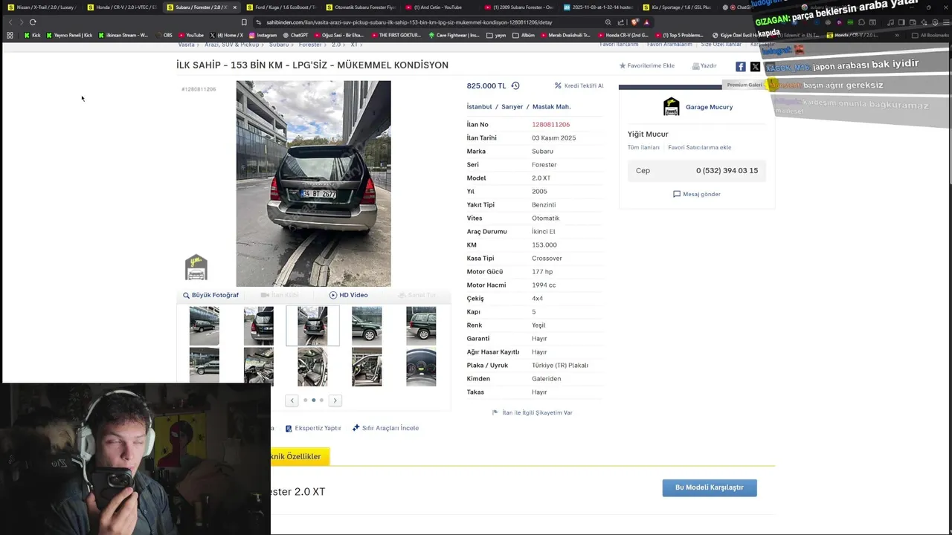Play the HD Video
Viewport: 952px width, 535px height.
tap(349, 295)
